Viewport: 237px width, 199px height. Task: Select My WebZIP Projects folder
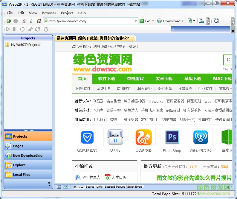point(25,45)
